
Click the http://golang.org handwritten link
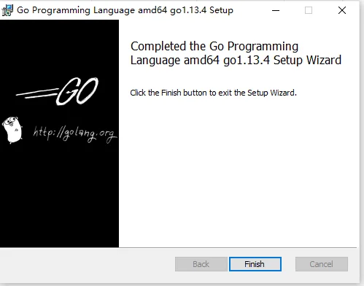[x=75, y=134]
